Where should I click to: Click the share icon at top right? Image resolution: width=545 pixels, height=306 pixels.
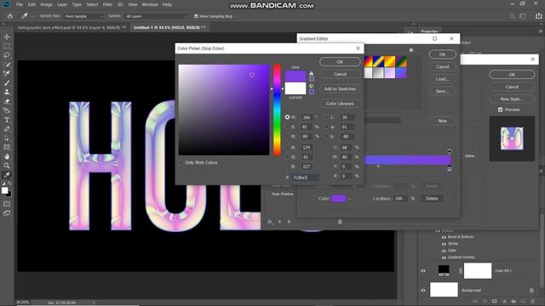pos(538,16)
